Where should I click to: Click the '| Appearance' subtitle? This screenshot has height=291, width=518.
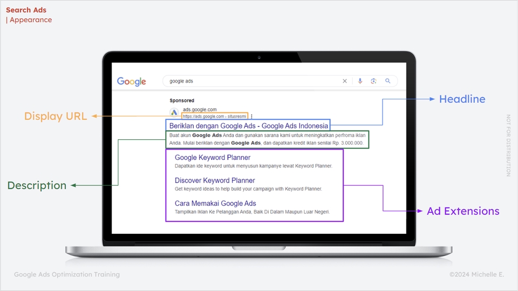pyautogui.click(x=29, y=20)
